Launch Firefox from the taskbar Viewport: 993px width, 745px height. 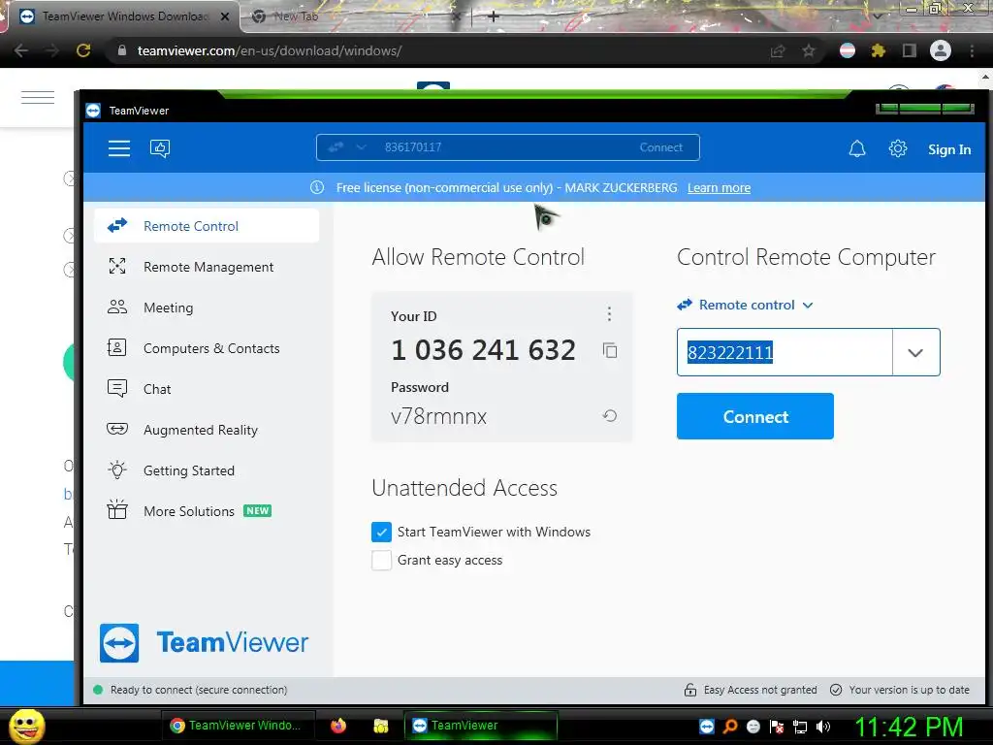(x=338, y=726)
